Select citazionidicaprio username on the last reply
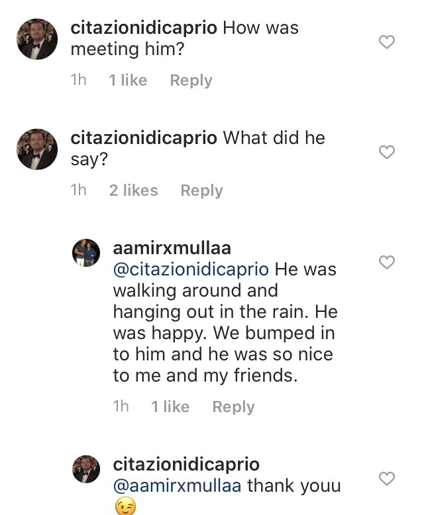The height and width of the screenshot is (515, 424). pyautogui.click(x=186, y=465)
